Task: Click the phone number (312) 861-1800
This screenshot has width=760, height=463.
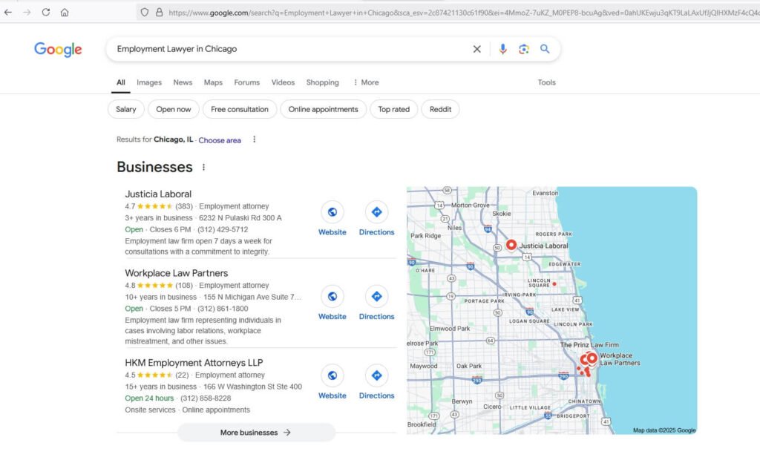Action: [223, 309]
